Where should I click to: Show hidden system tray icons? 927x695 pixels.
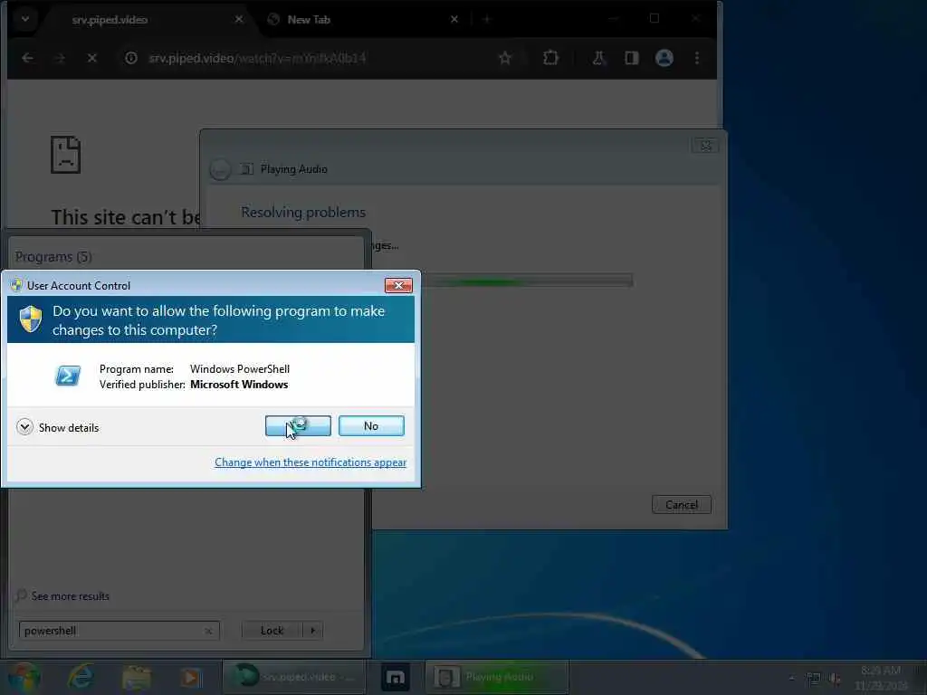[x=791, y=678]
